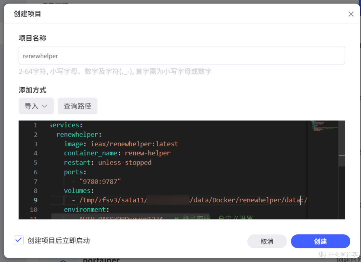The width and height of the screenshot is (361, 262).
Task: Click the 'ports:' line
Action: tap(75, 172)
